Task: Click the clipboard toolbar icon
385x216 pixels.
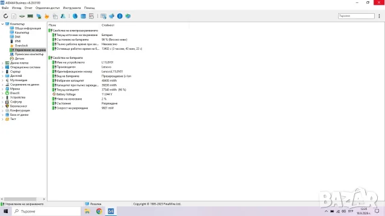Action: (55, 16)
